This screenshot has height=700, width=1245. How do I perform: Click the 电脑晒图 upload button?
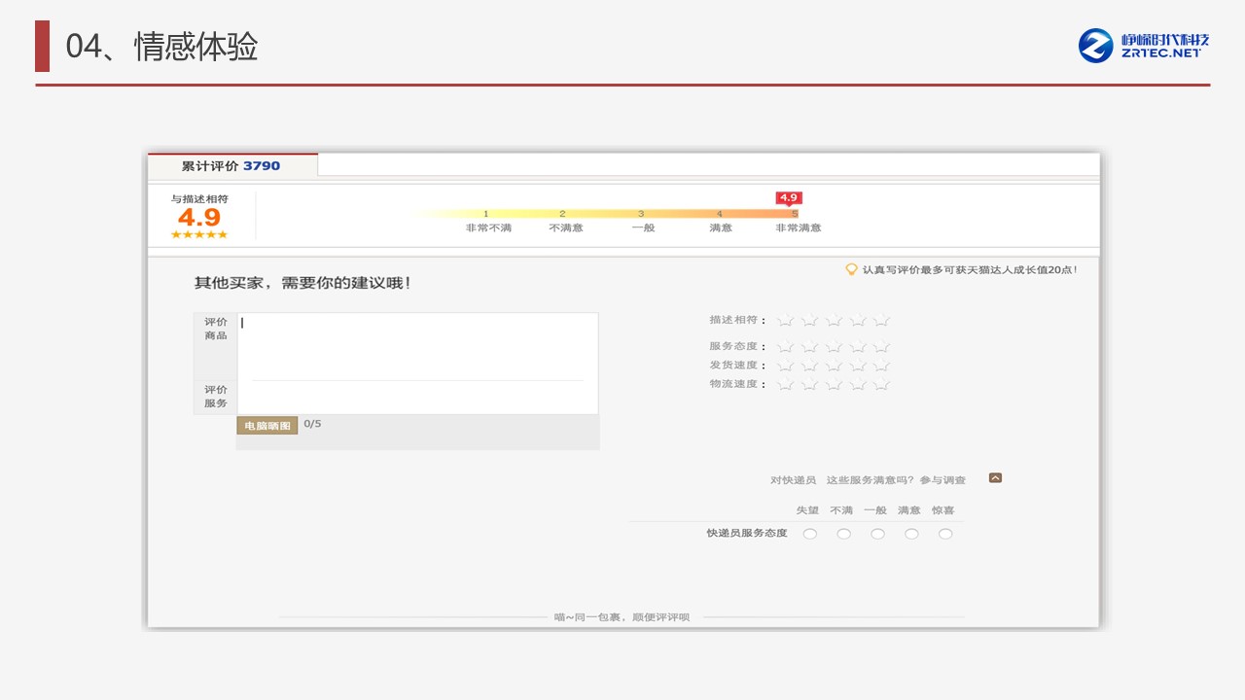267,426
